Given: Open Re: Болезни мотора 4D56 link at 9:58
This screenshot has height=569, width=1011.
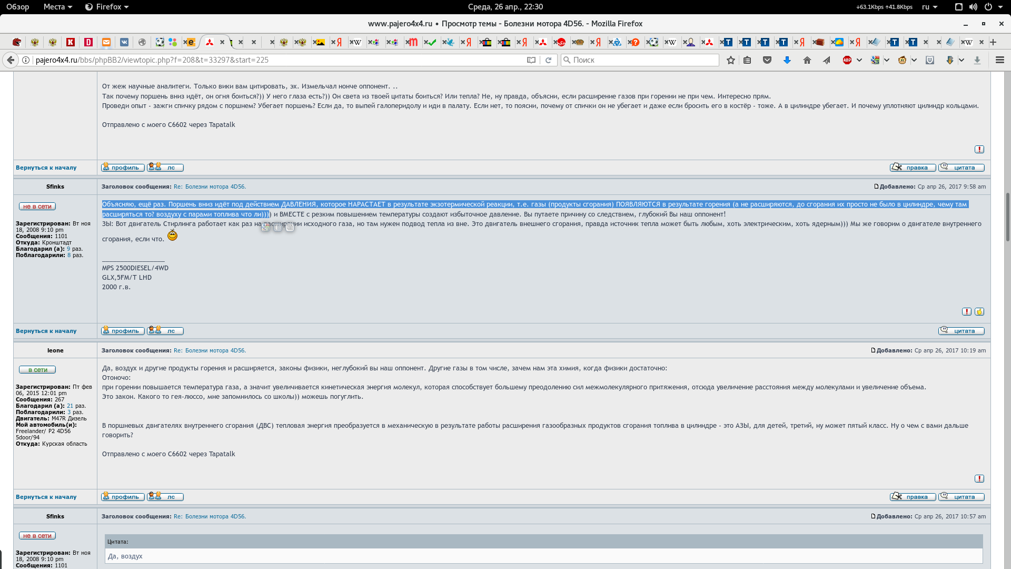Looking at the screenshot, I should click(210, 187).
